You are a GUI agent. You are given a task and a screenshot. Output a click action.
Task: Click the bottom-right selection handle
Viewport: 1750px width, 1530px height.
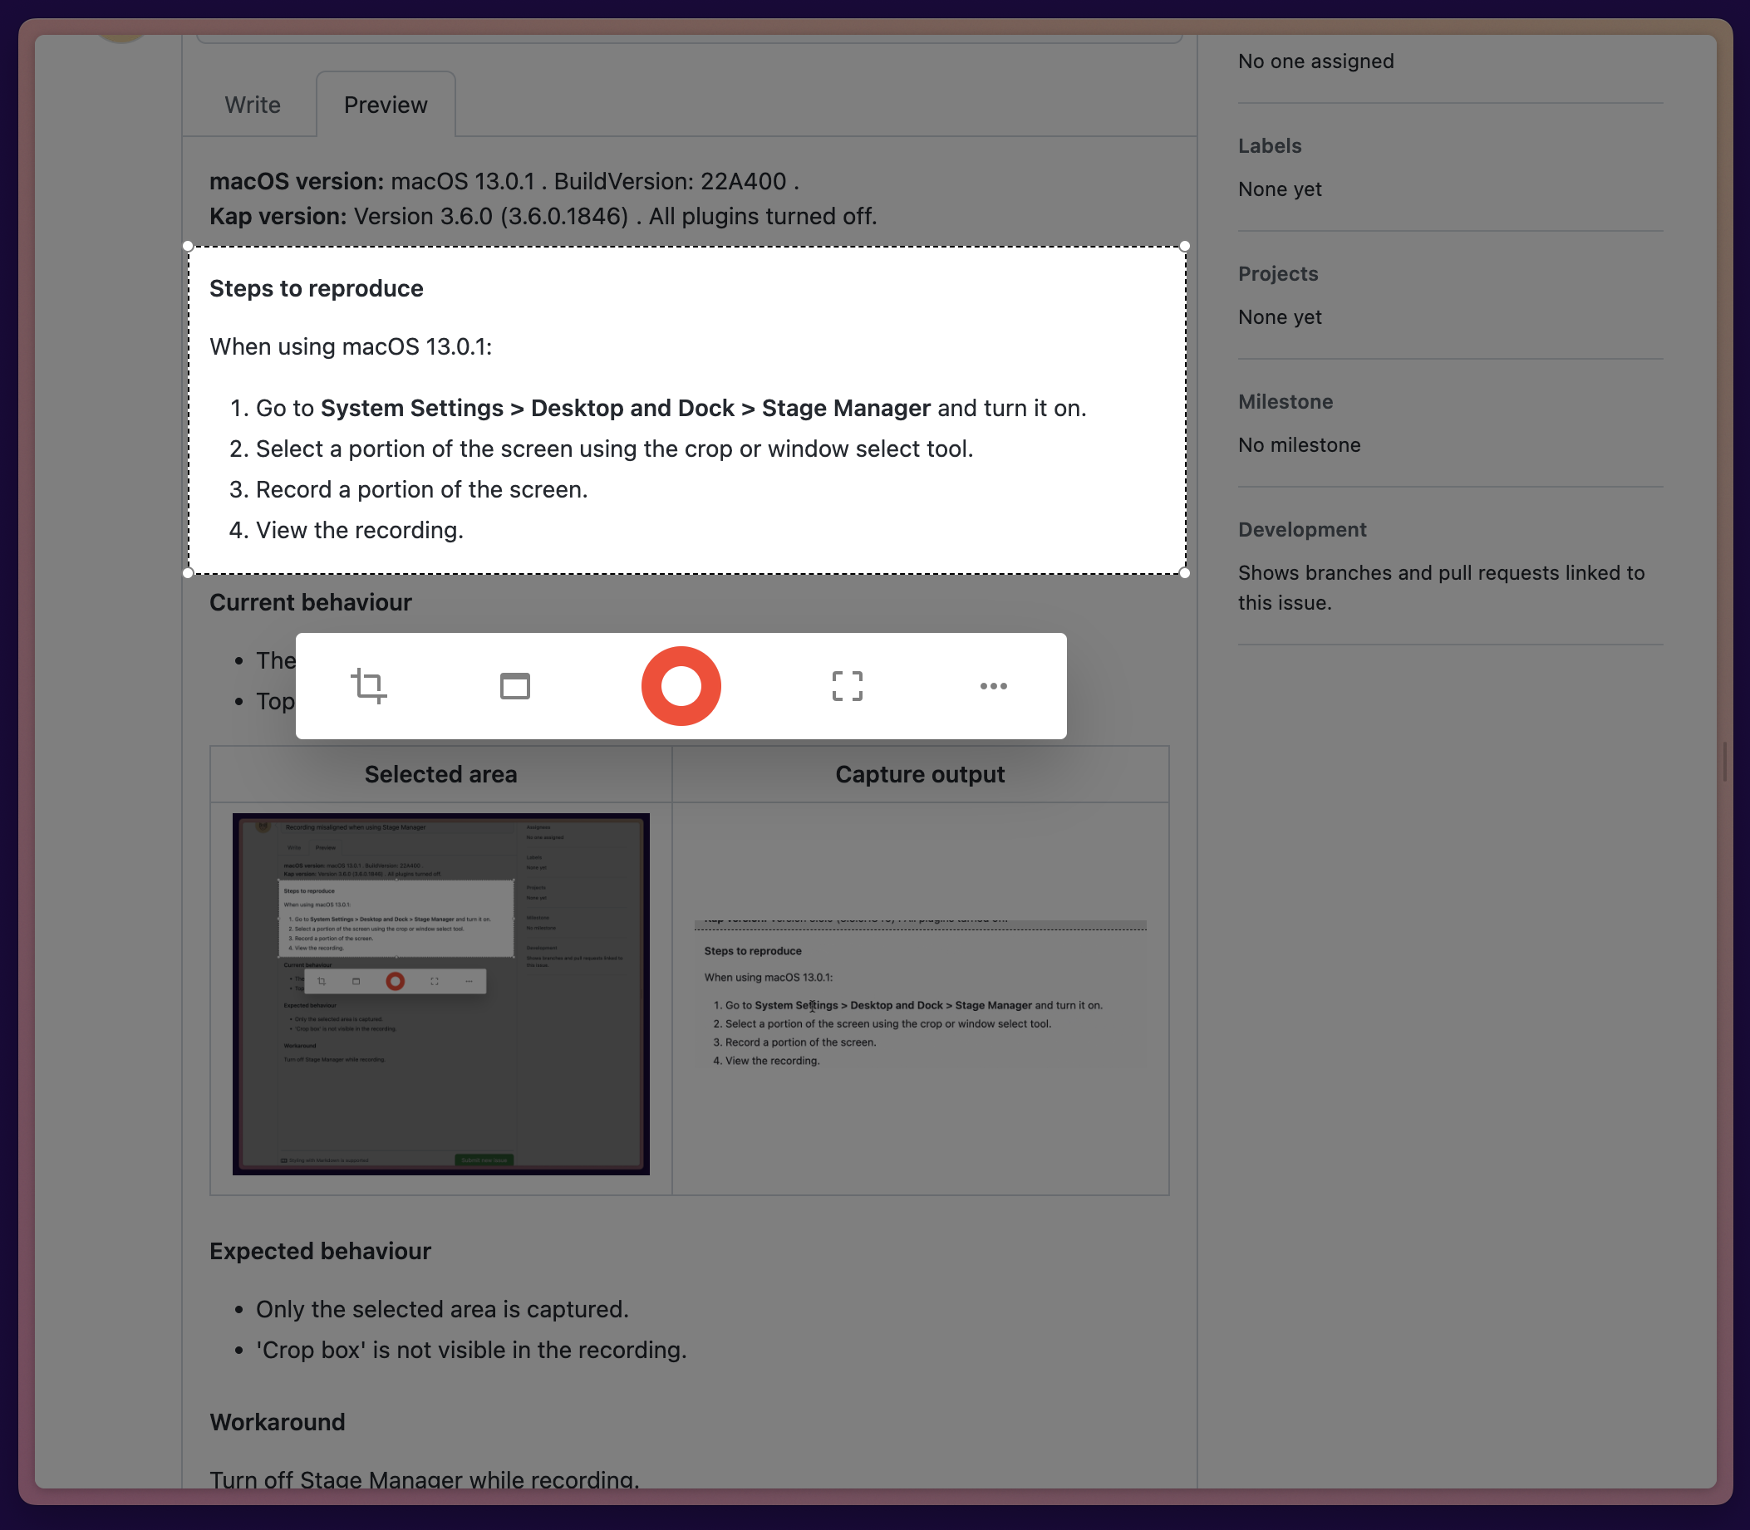pyautogui.click(x=1185, y=572)
